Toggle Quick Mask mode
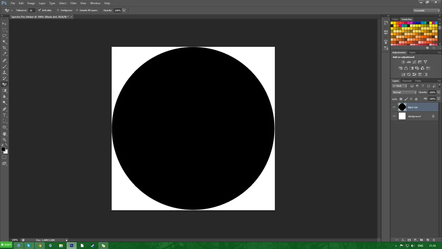This screenshot has width=442, height=249. pyautogui.click(x=4, y=157)
